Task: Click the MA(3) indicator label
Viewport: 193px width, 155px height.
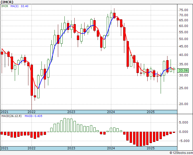Action: click(x=14, y=6)
